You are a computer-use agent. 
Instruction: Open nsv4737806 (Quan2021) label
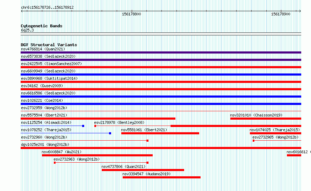pos(123,167)
